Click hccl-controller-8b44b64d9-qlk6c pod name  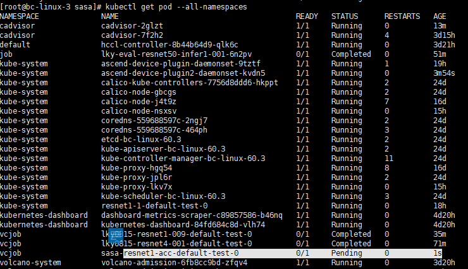[x=169, y=45]
